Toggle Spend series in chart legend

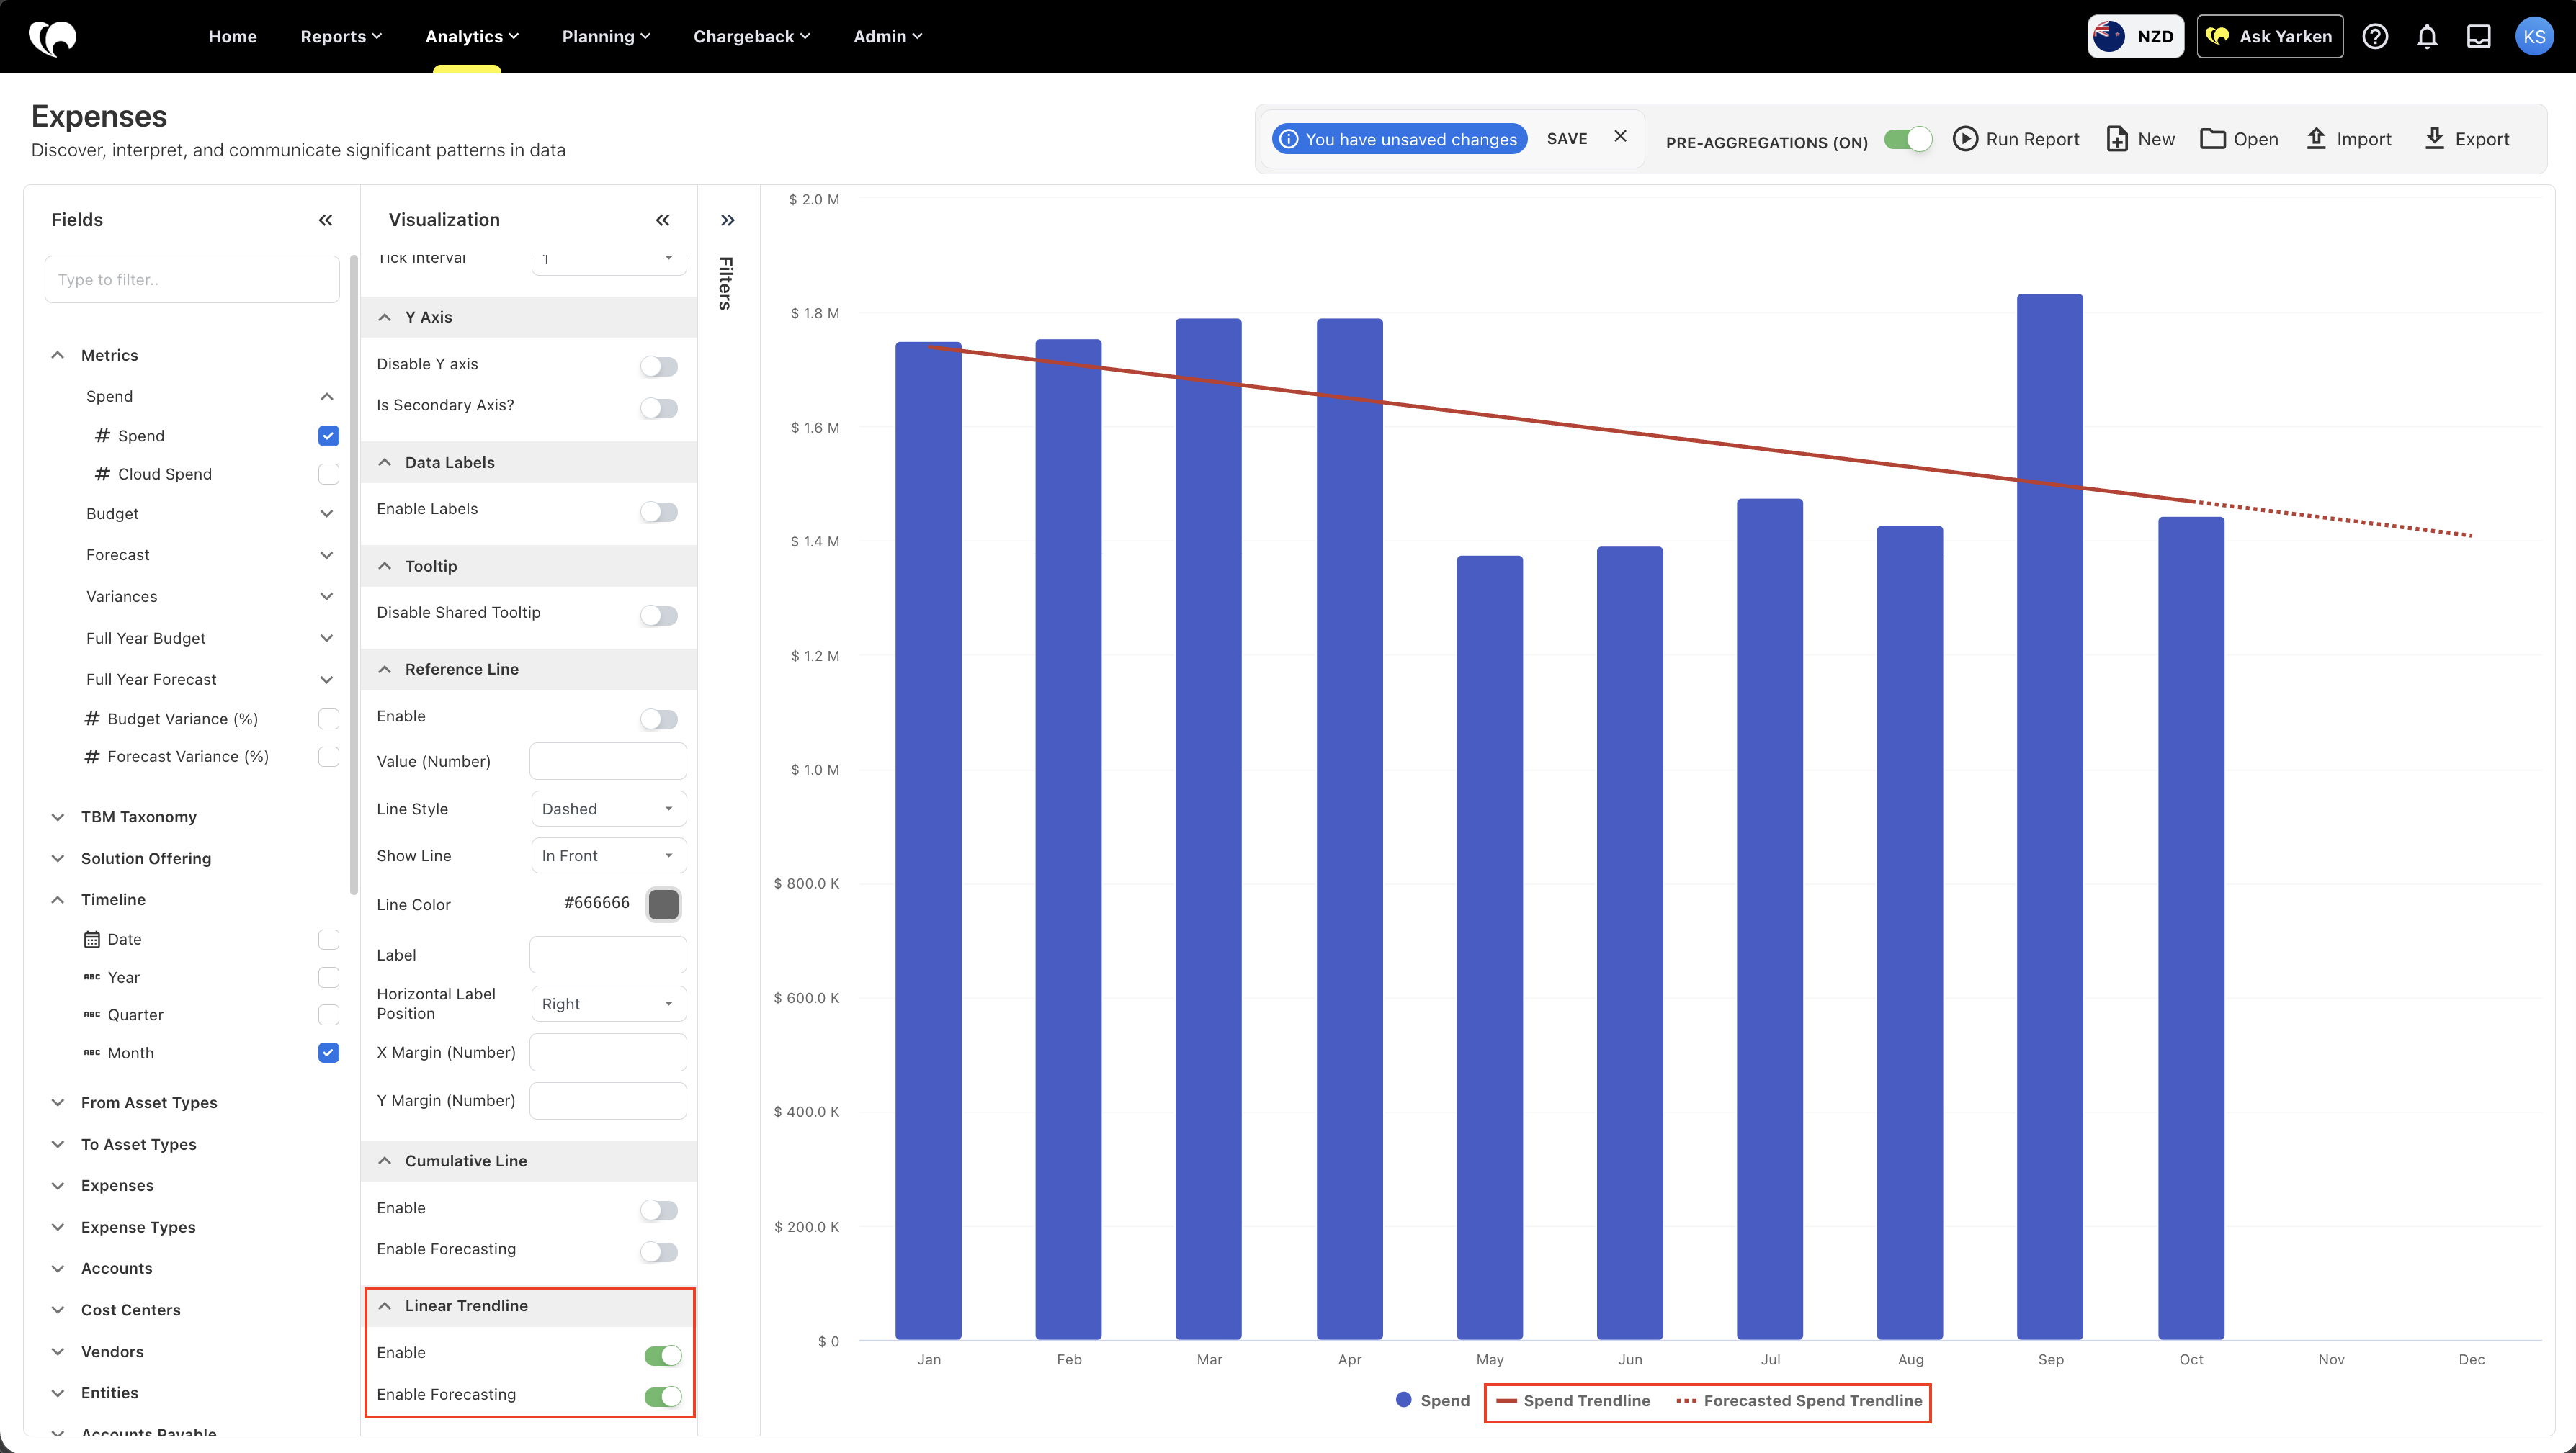[x=1433, y=1400]
